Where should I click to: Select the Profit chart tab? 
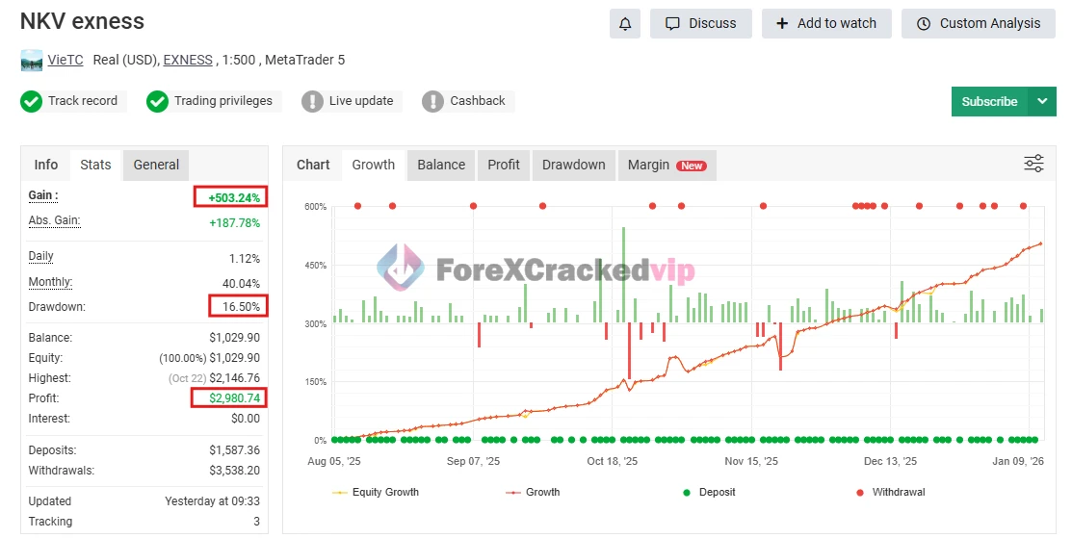point(504,165)
